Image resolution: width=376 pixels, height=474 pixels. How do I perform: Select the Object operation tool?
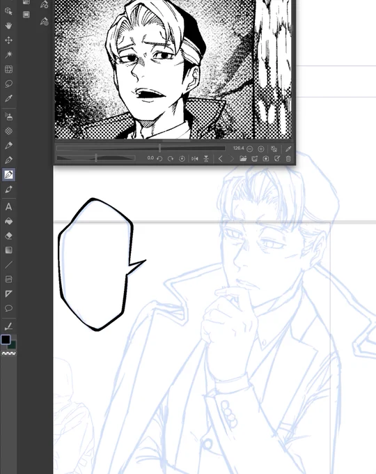point(8,11)
